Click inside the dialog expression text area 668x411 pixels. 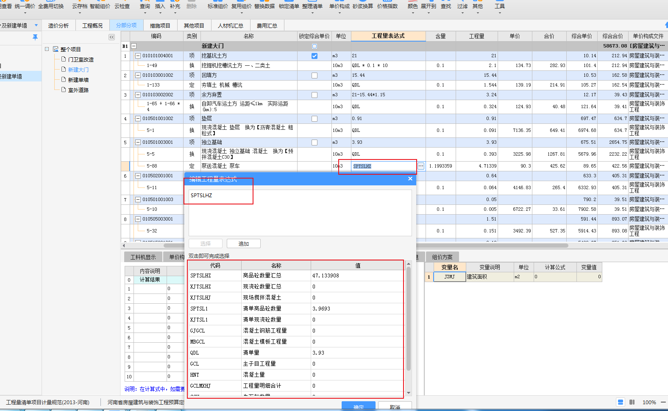coord(300,212)
